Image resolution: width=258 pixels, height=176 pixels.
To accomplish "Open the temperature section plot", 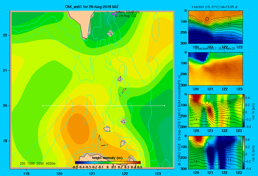I will (x=215, y=27).
